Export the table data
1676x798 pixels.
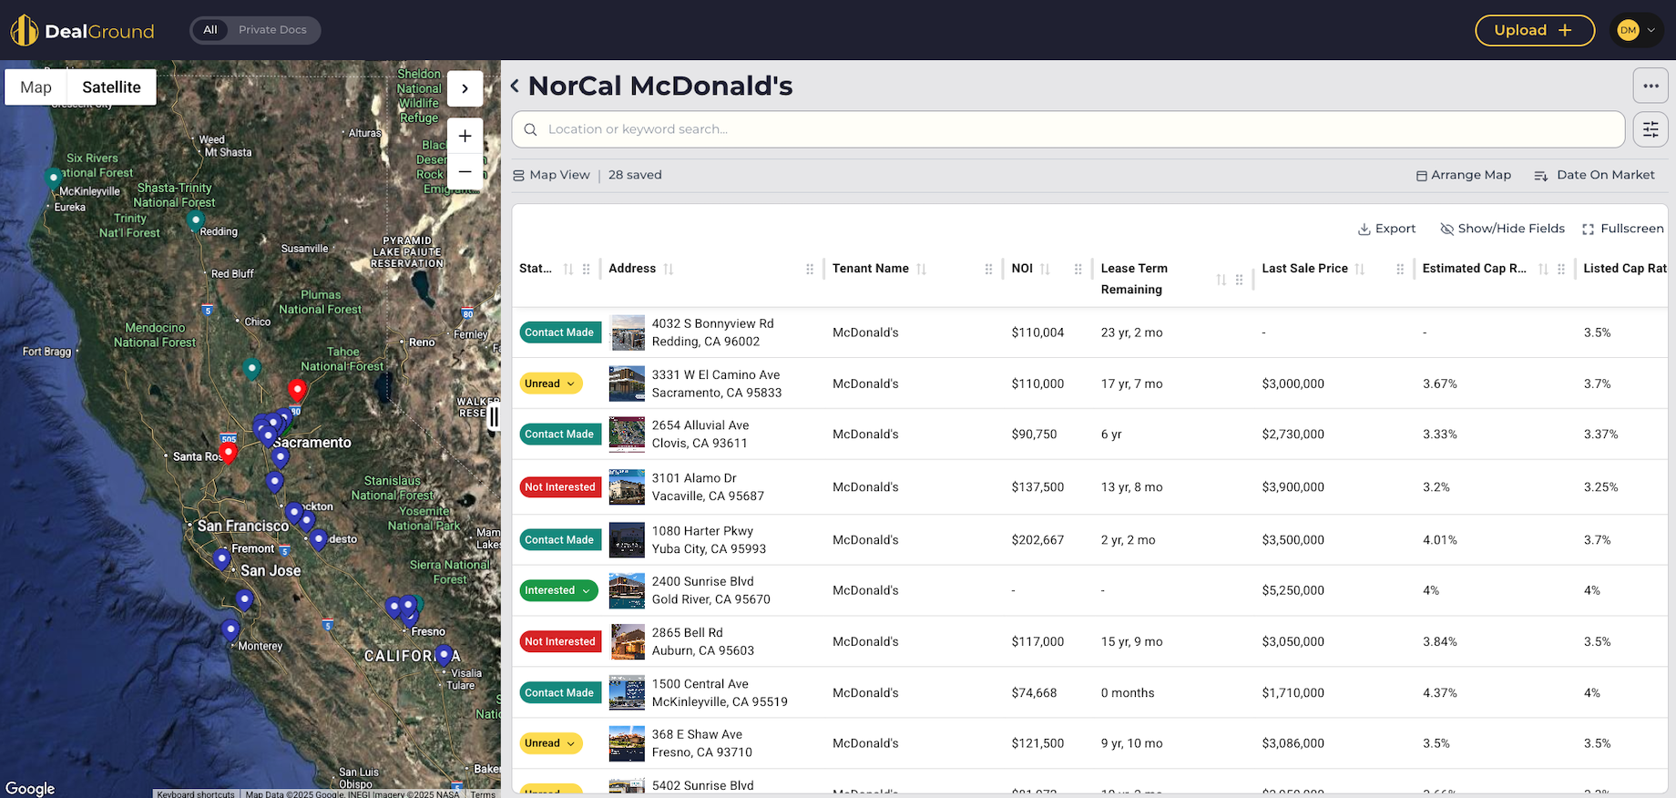tap(1386, 229)
